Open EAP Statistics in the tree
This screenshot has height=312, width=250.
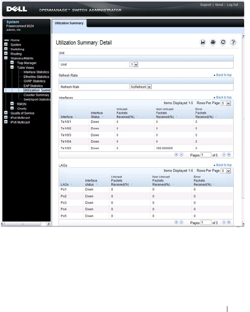tap(33, 86)
